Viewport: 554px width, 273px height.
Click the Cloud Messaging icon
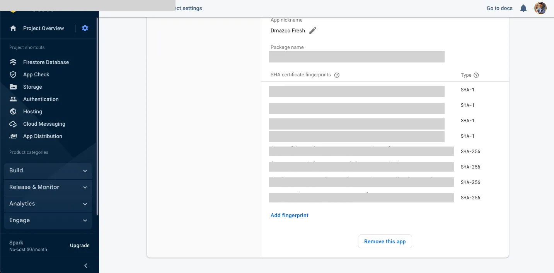click(x=13, y=124)
